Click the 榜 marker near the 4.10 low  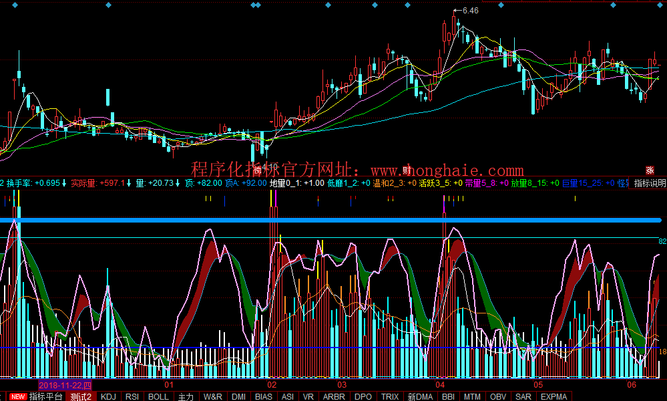(257, 168)
